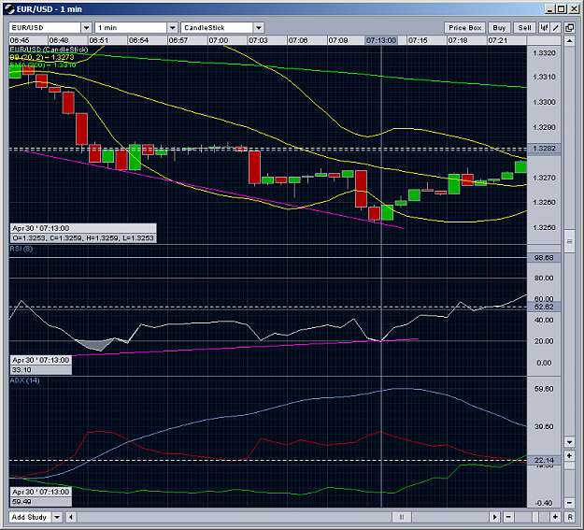Screen dimensions: 584x530
Task: Click the 1.3282 current price tag
Action: point(544,149)
